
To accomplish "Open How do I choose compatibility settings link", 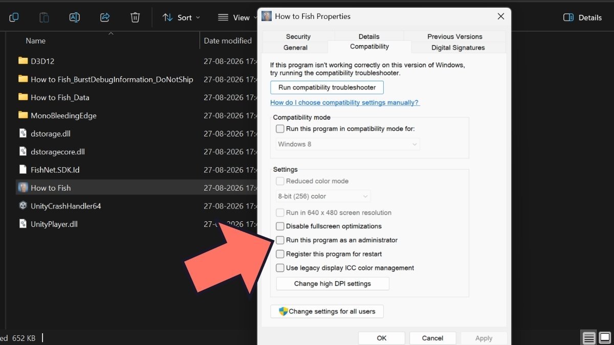I will tap(345, 102).
